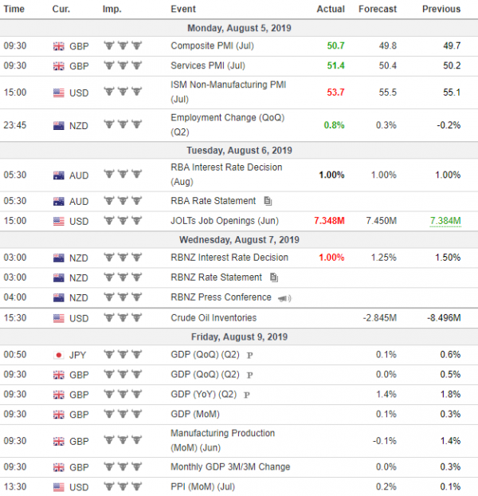Screen dimensions: 478x496
Task: Open the Manufacturing Production (MoM) event
Action: (x=222, y=440)
